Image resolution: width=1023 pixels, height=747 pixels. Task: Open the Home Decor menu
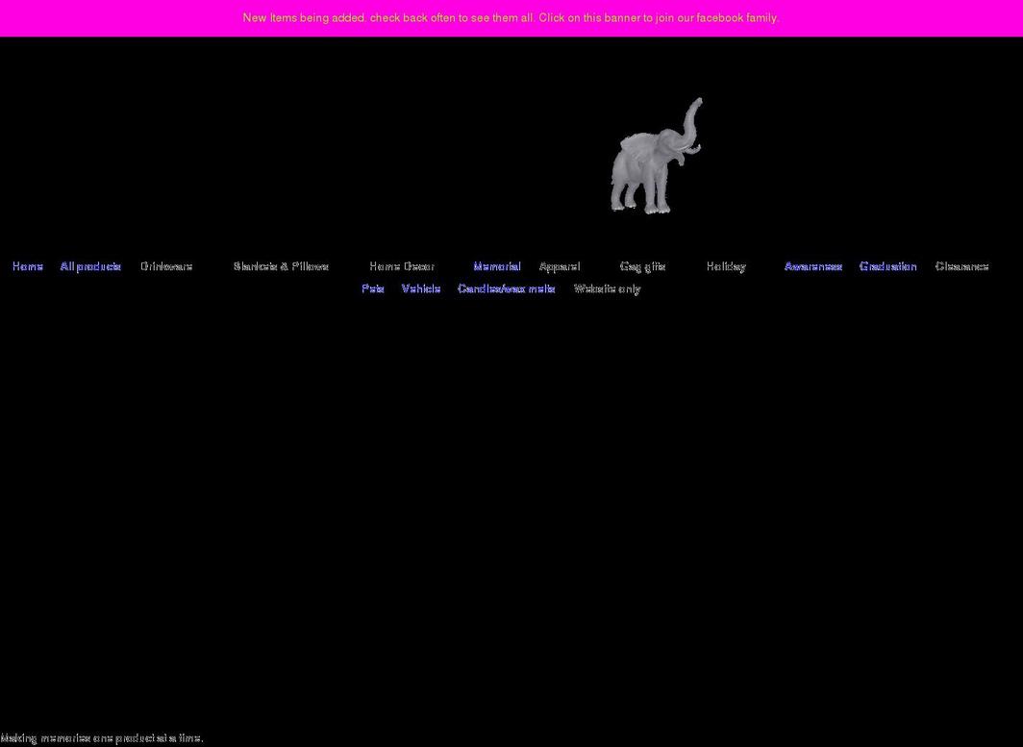pyautogui.click(x=401, y=266)
